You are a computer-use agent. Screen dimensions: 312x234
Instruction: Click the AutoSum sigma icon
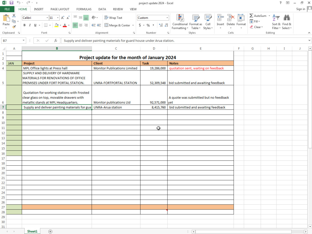click(251, 16)
